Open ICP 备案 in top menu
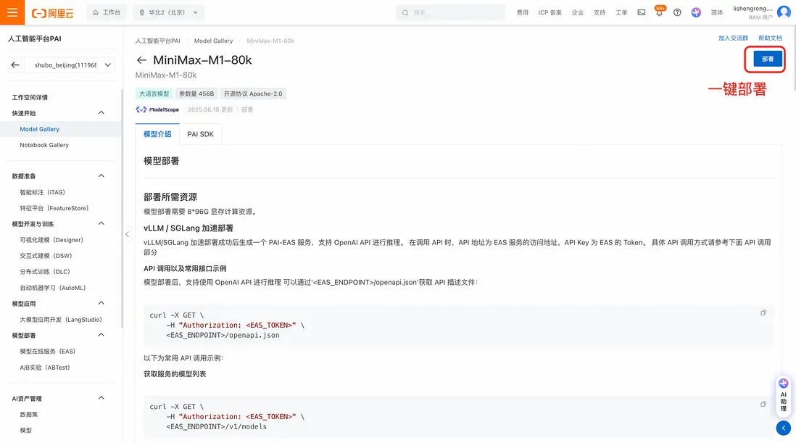Screen dimensions: 796x443 pyautogui.click(x=550, y=12)
